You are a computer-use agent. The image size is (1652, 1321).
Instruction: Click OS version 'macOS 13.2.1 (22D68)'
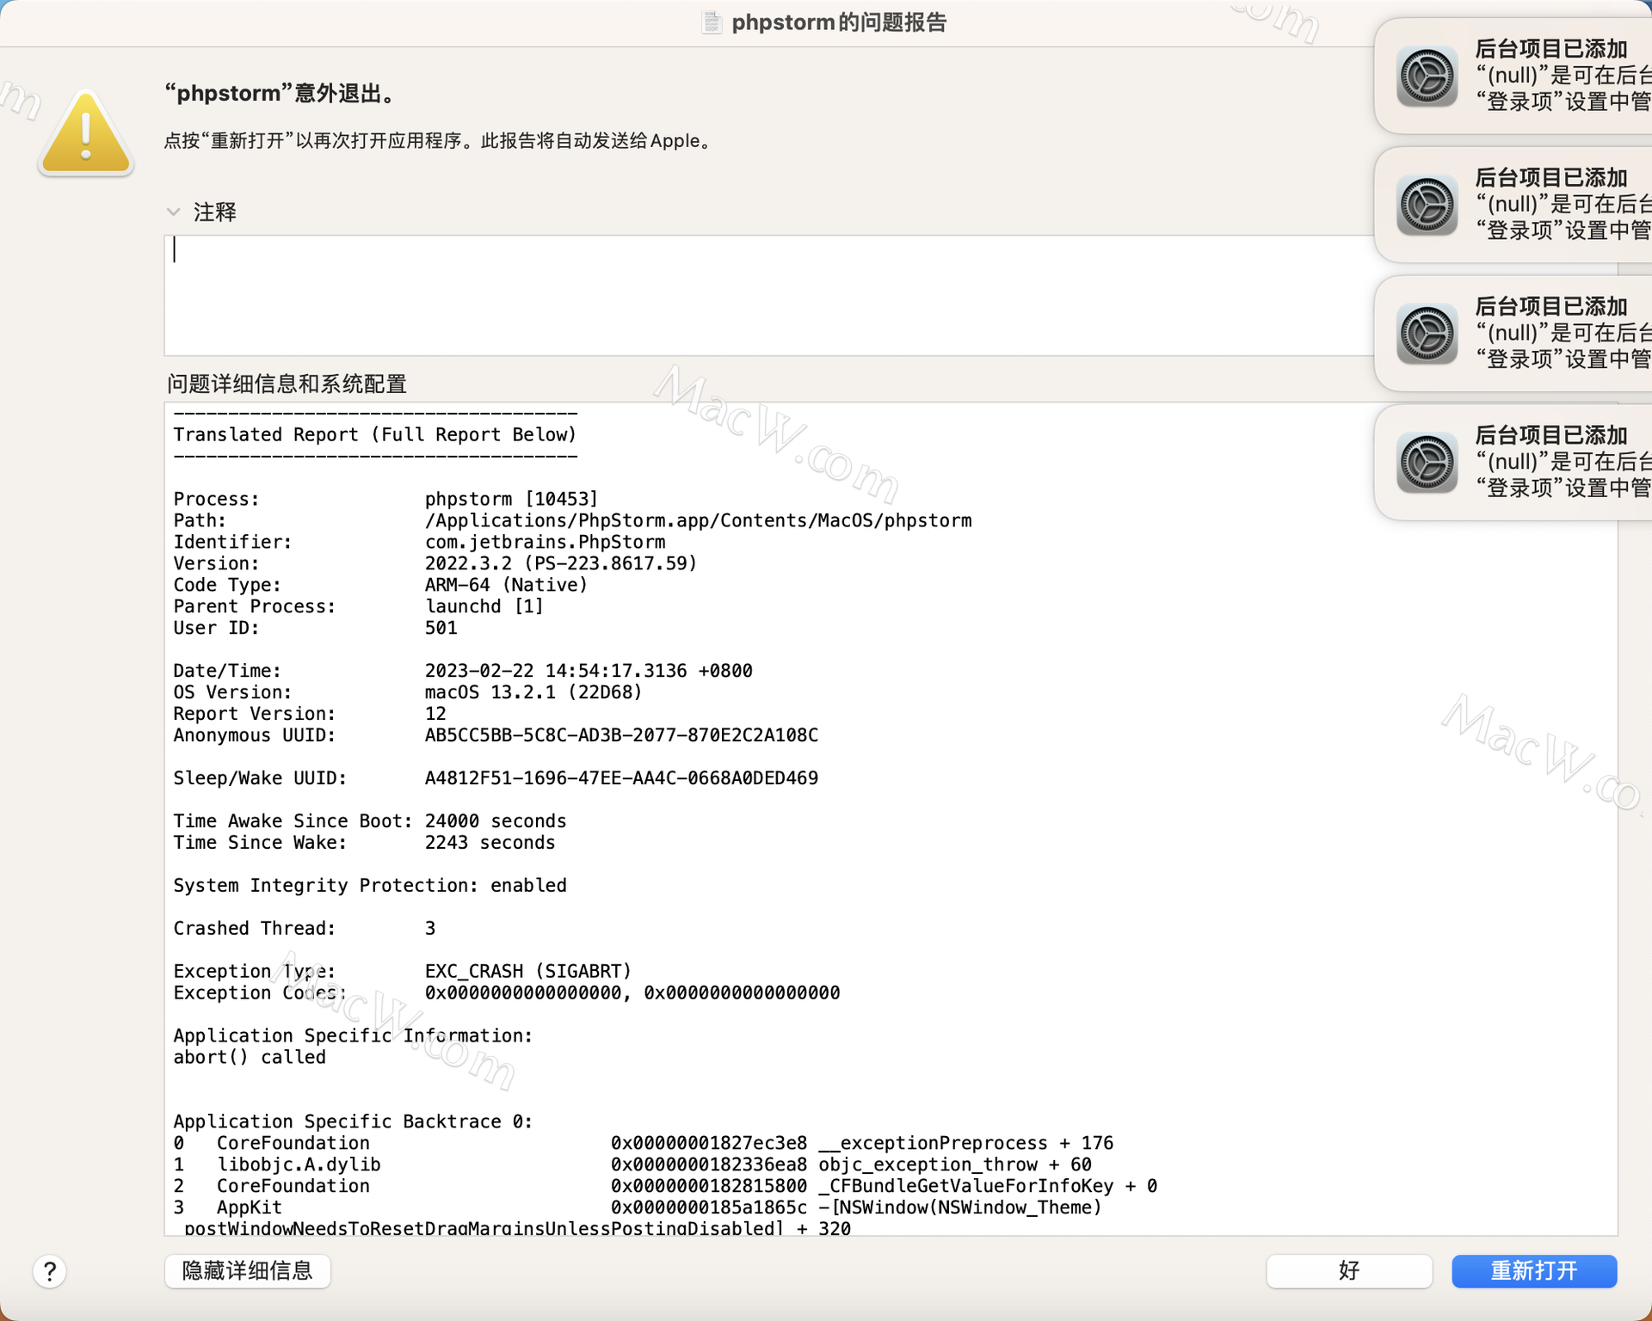tap(533, 693)
